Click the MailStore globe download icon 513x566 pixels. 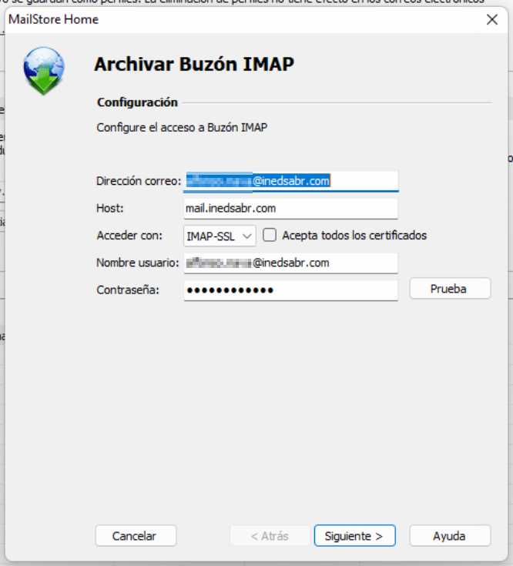pos(44,70)
